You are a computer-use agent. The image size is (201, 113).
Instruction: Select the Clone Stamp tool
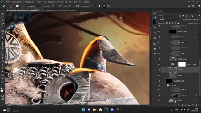click(x=3, y=44)
